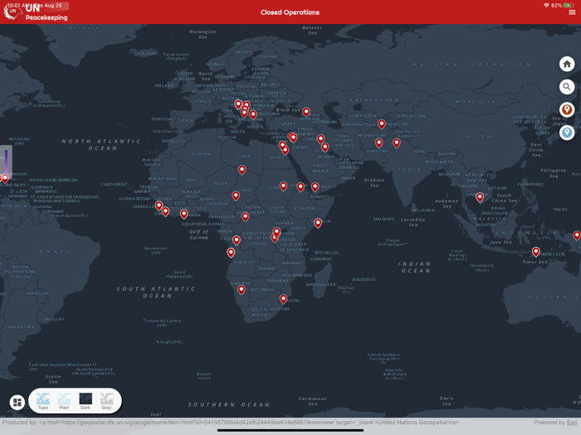Select the operation pin in Eritrea
This screenshot has height=435, width=581.
(300, 186)
